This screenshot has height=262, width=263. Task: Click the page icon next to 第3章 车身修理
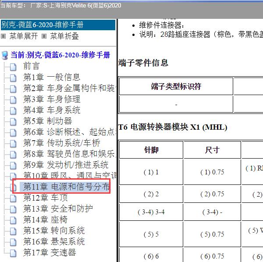(x=13, y=100)
